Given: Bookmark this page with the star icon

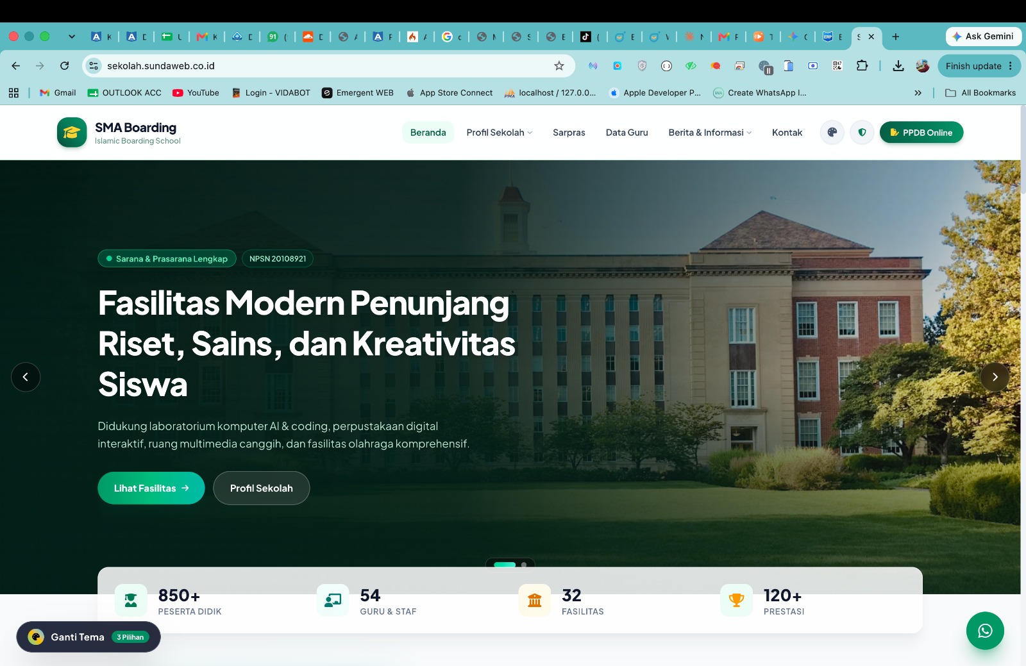Looking at the screenshot, I should (559, 65).
